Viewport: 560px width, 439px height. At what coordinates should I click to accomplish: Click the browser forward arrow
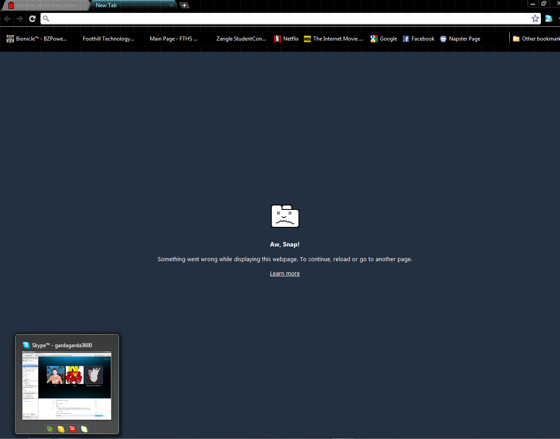click(20, 19)
